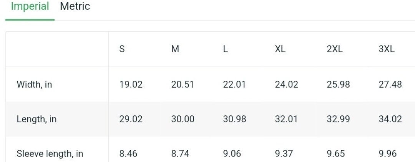Click the L size column header
Image resolution: width=415 pixels, height=162 pixels.
coord(226,49)
